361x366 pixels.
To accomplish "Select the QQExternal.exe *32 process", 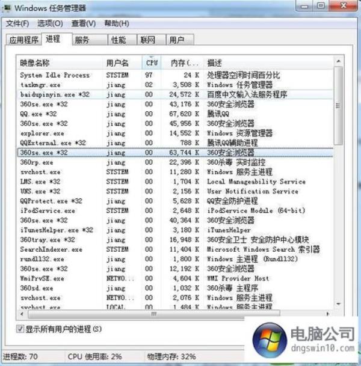I will (175, 143).
